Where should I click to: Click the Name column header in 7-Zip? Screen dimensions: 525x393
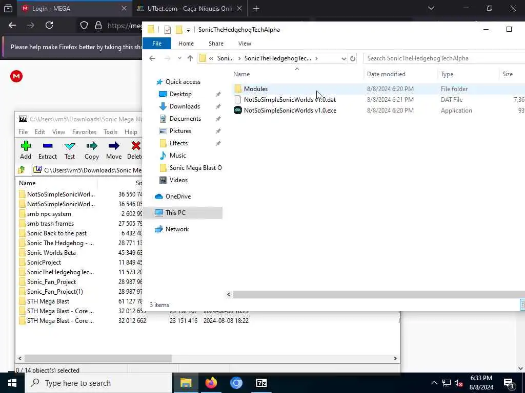27,183
